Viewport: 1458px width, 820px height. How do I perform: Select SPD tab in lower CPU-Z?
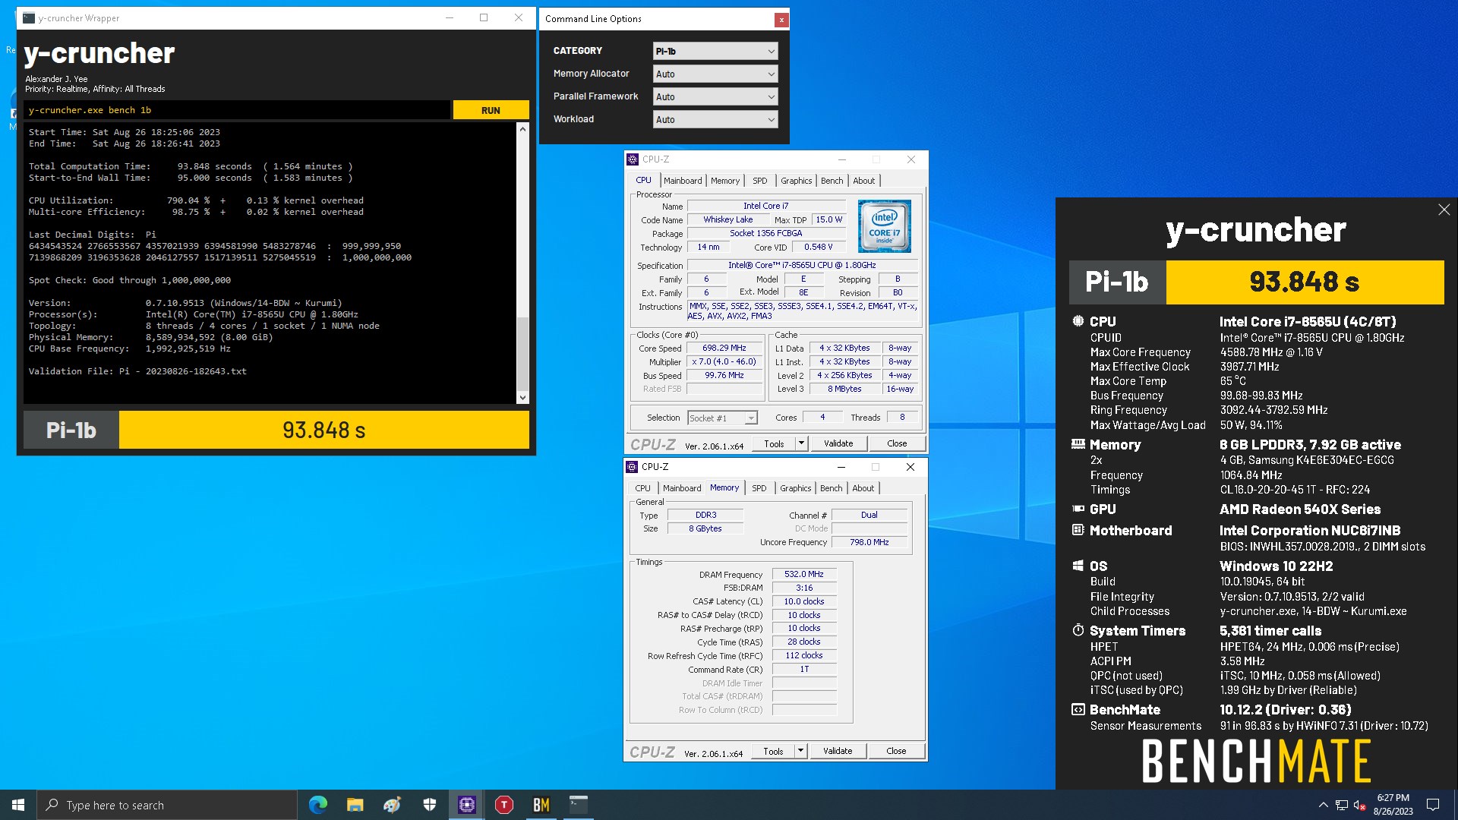759,488
